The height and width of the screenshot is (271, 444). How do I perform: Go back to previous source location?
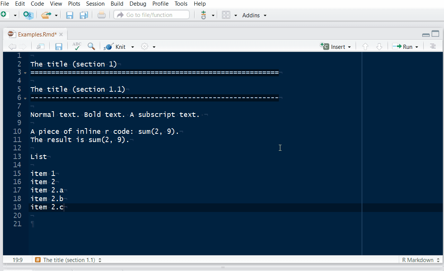coord(12,47)
